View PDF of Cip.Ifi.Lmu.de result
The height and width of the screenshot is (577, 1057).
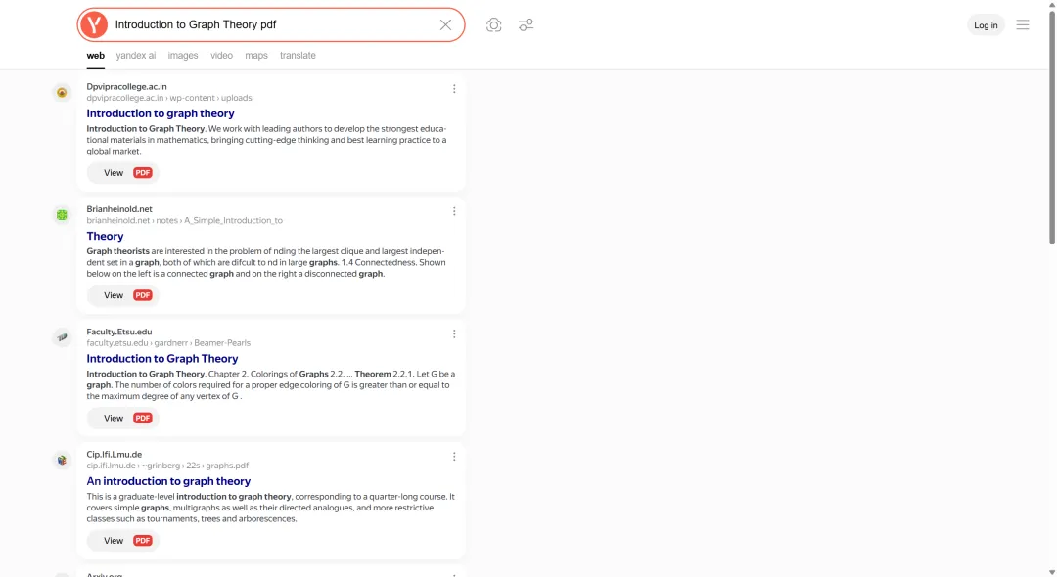123,541
